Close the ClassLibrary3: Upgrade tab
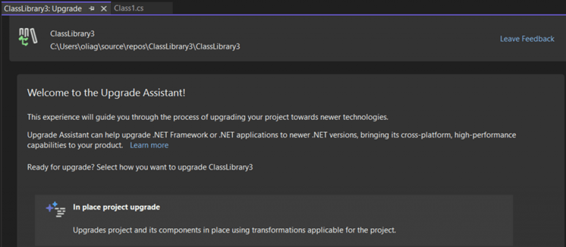The image size is (566, 247). pos(104,9)
